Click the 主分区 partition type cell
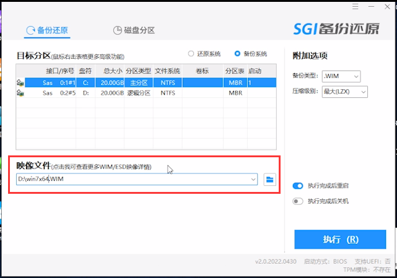Viewport: 397px width, 278px height. click(x=139, y=83)
